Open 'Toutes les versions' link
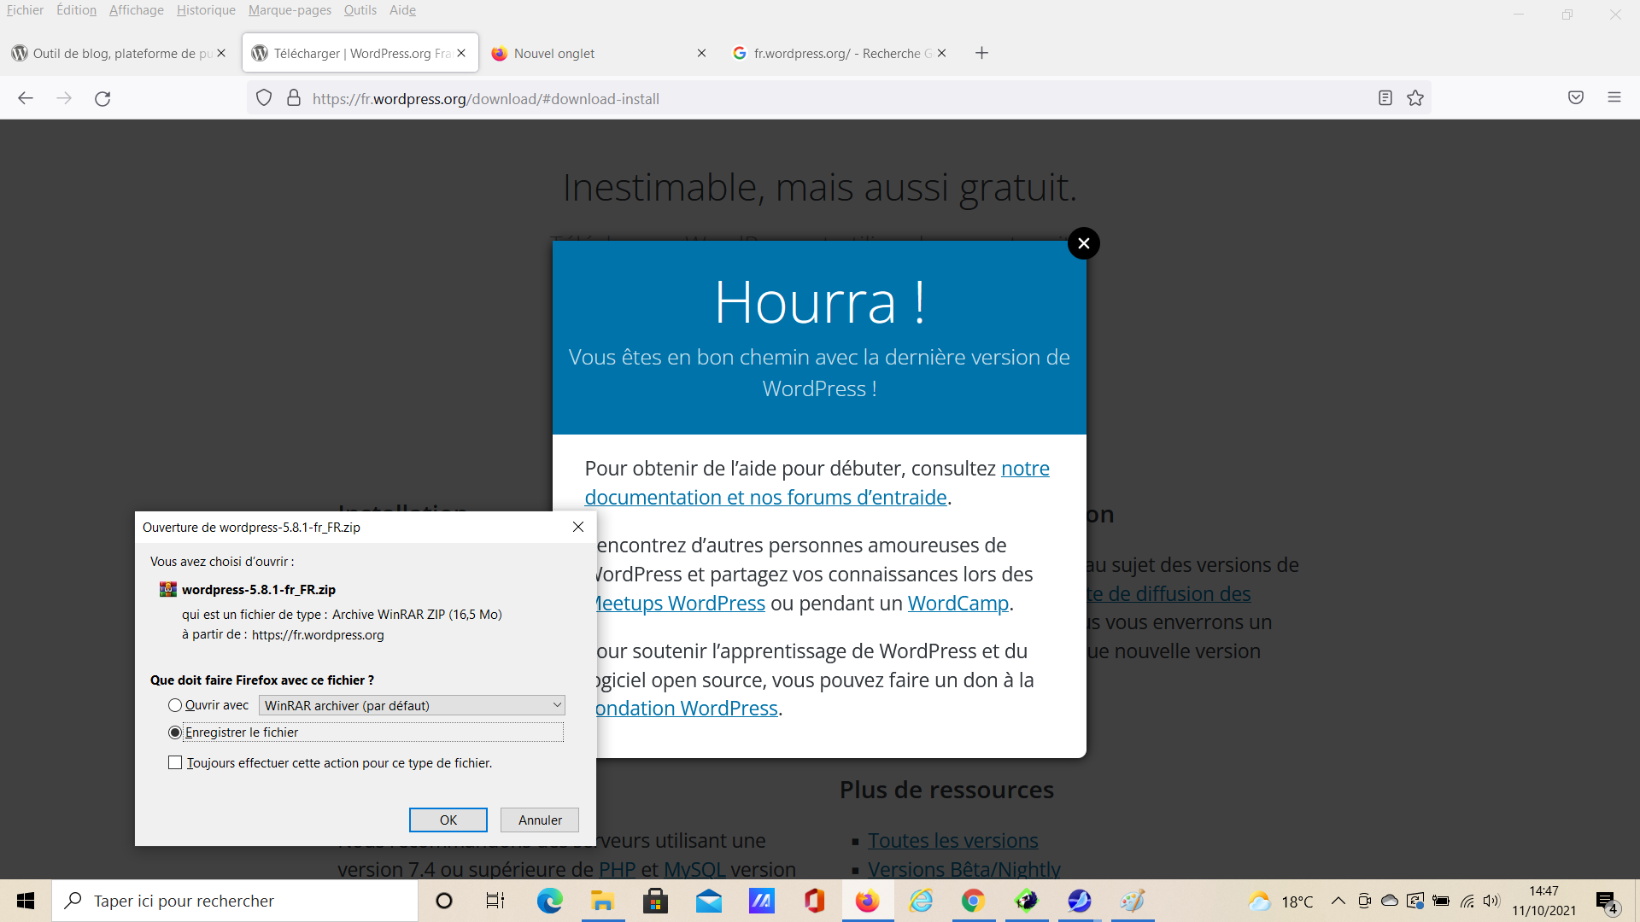Screen dimensions: 1640x922 point(953,841)
